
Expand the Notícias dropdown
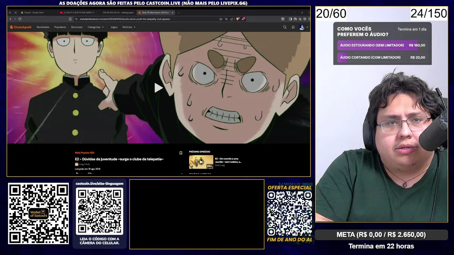tap(129, 27)
